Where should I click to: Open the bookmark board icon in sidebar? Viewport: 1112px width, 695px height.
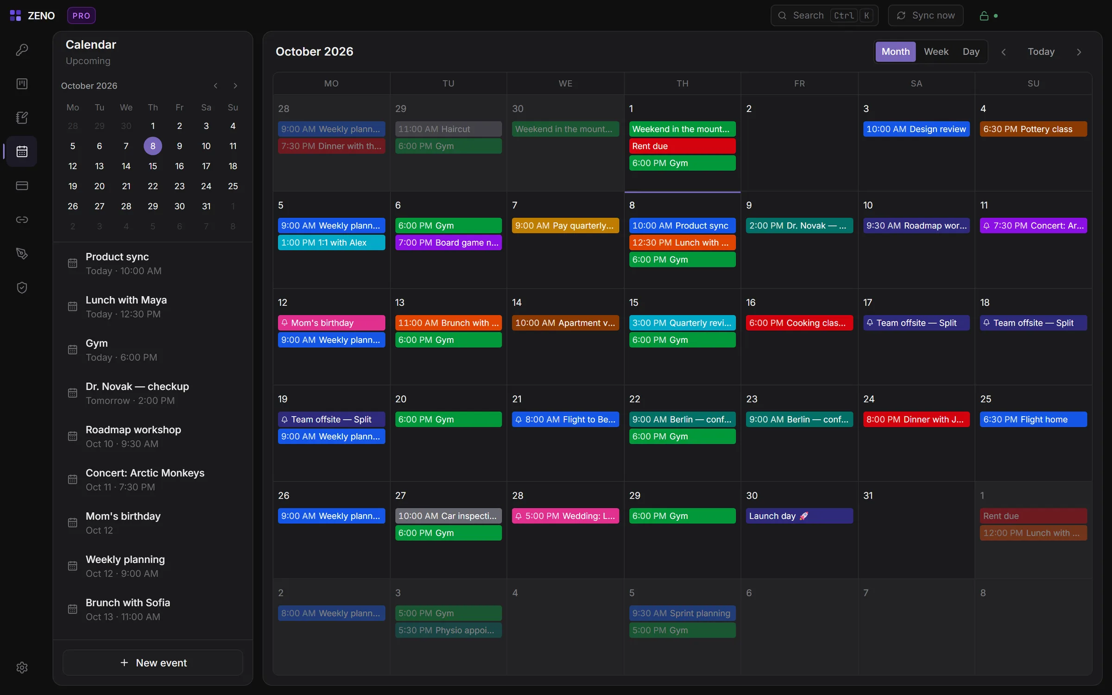22,84
